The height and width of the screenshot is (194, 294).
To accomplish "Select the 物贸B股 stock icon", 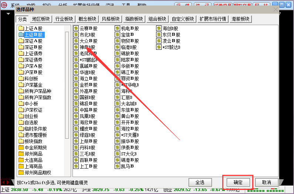I will (x=117, y=41).
